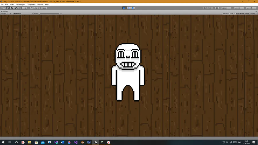This screenshot has width=258, height=145.
Task: Open the first Visual Studio taskbar icon
Action: point(56,142)
